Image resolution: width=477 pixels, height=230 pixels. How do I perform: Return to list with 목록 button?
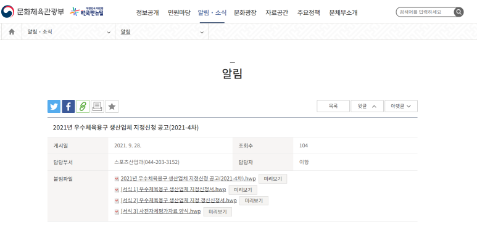click(333, 106)
